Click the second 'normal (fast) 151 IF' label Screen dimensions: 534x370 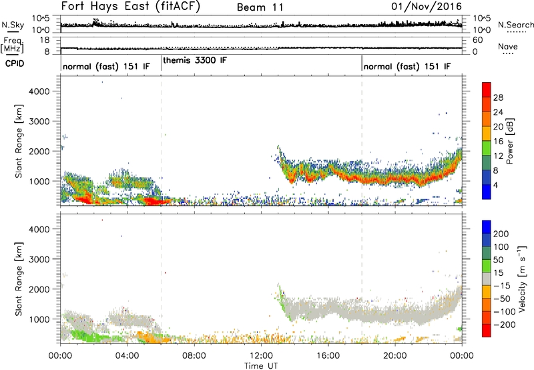[x=407, y=66]
